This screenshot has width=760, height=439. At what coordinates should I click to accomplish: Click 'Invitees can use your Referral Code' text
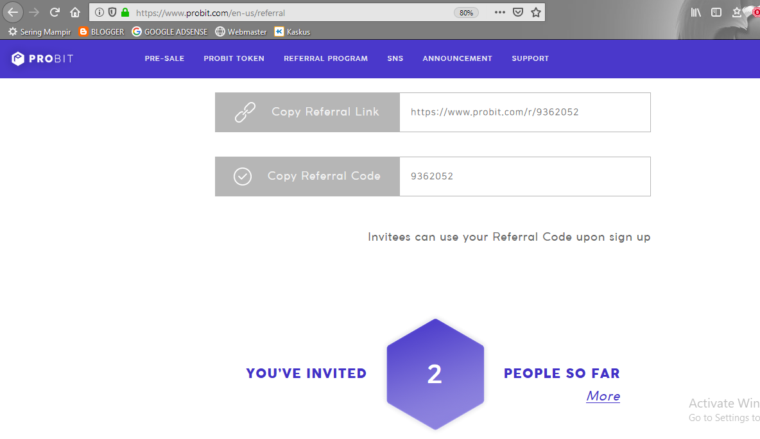tap(509, 237)
